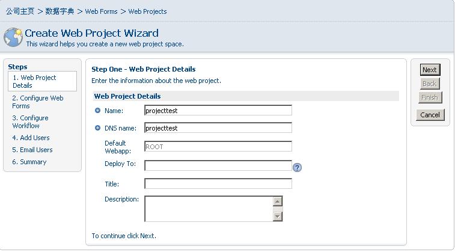Go to Web Forms breadcrumb
Viewport: 455px width, 252px height.
pos(101,11)
